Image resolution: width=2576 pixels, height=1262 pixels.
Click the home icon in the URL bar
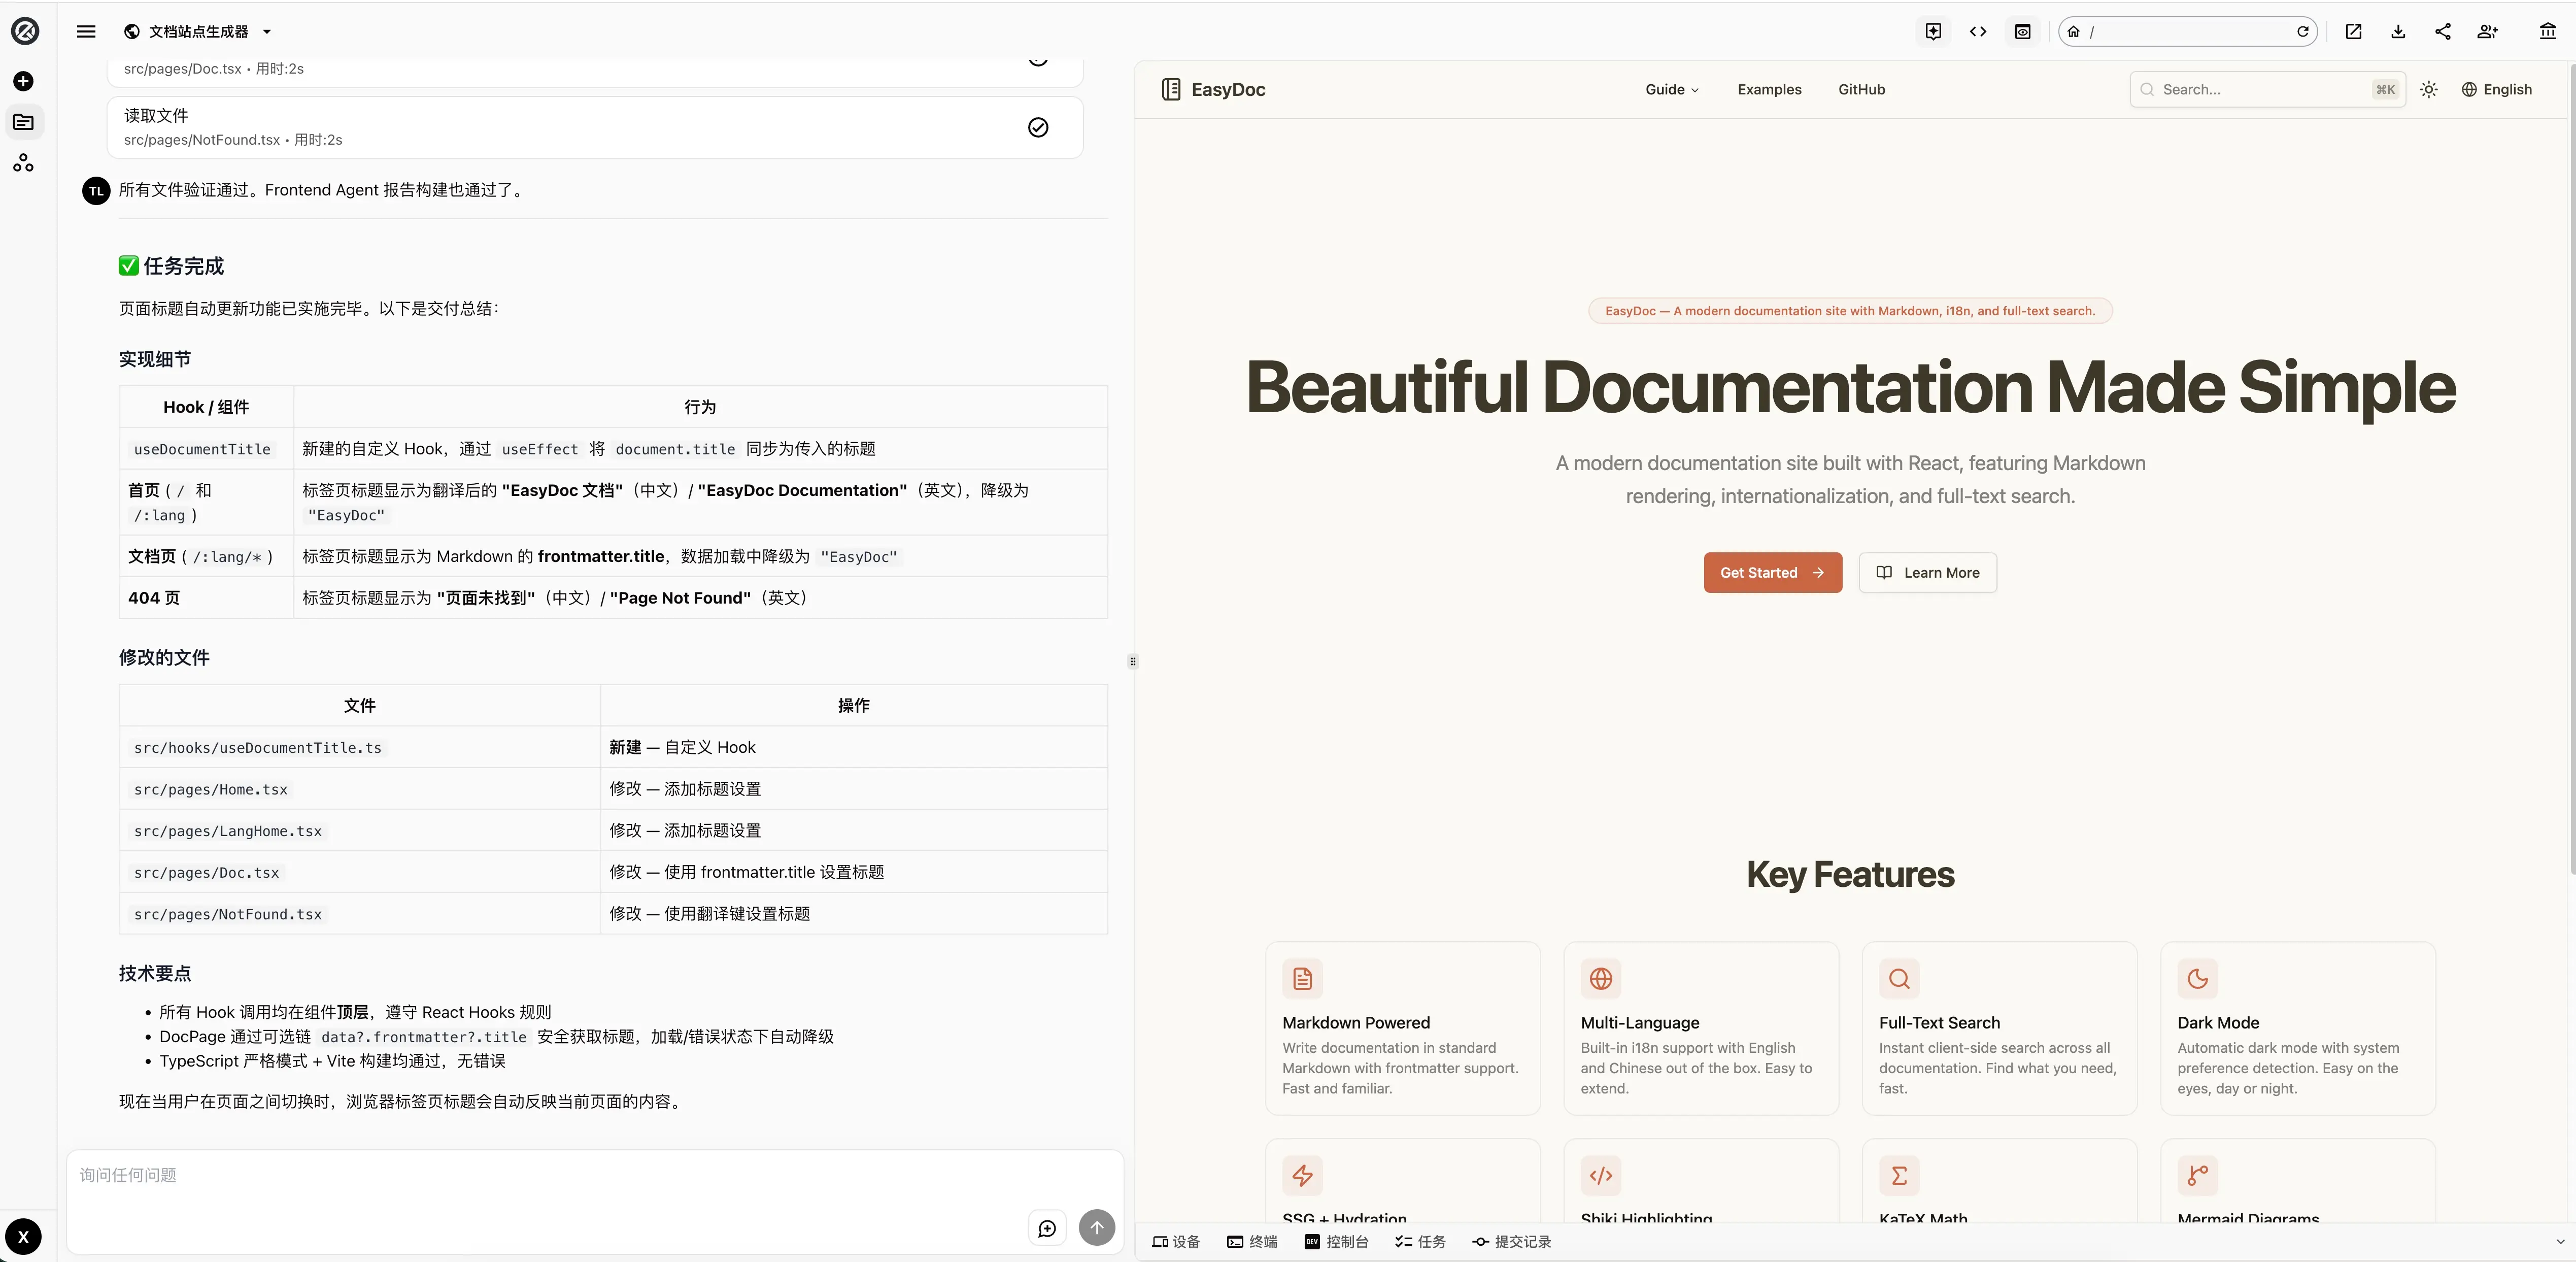[x=2074, y=31]
